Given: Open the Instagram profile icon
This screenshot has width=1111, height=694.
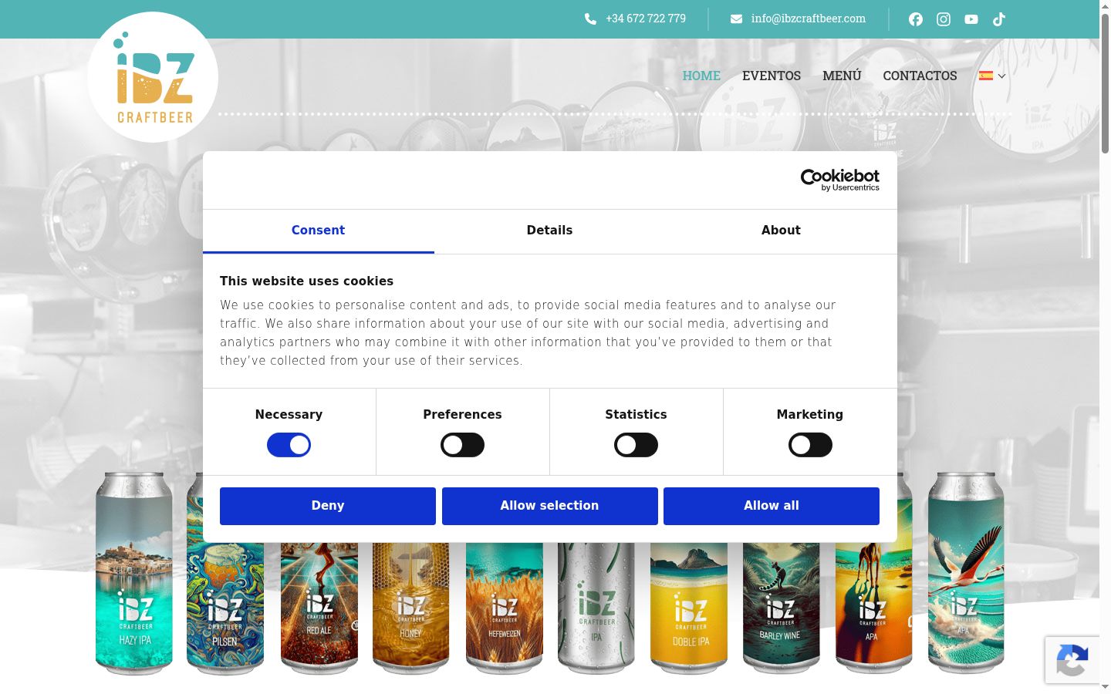Looking at the screenshot, I should coord(944,19).
